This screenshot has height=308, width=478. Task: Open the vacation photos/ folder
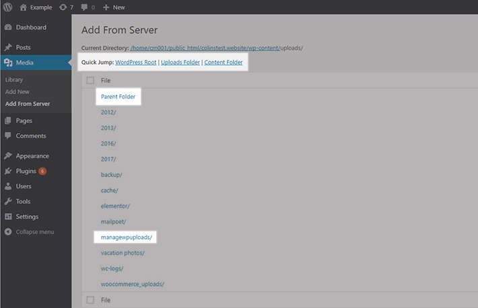click(123, 253)
